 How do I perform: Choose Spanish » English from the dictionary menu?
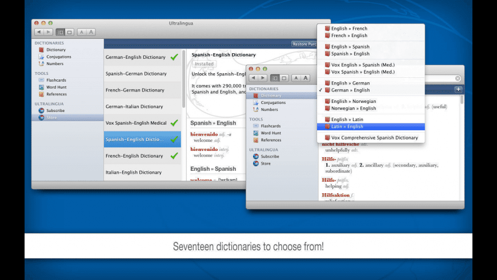click(x=371, y=54)
